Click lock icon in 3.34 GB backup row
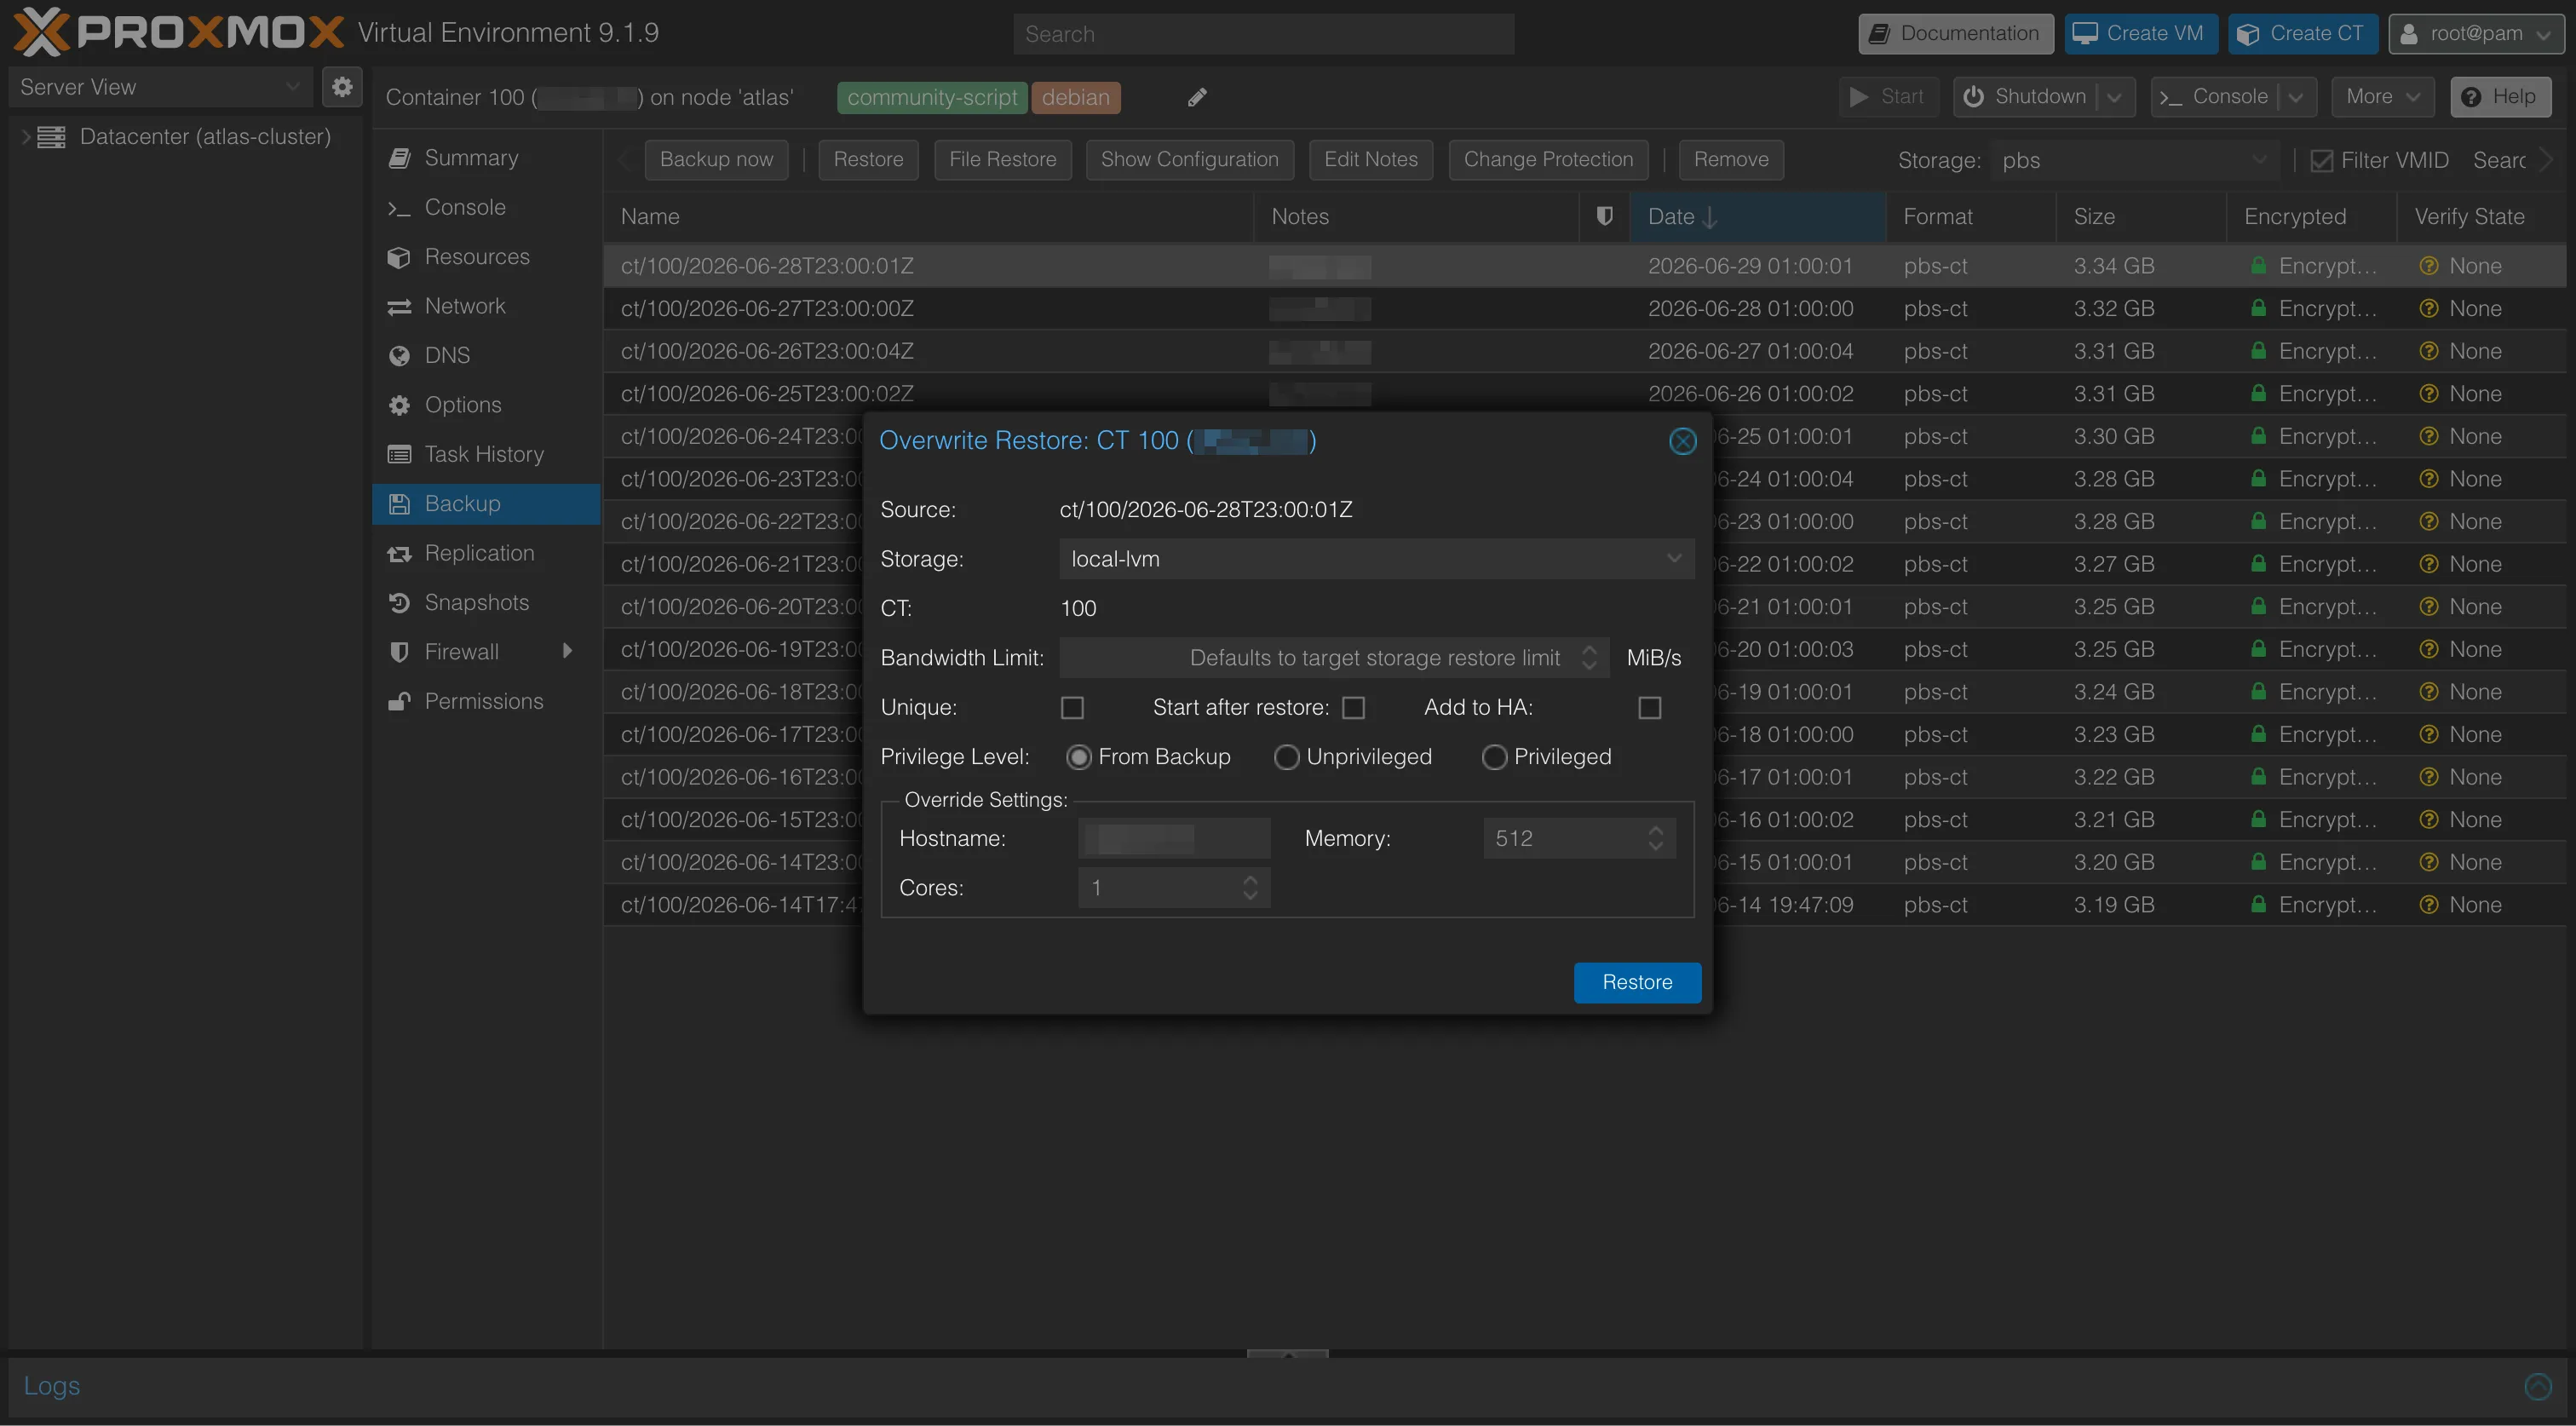The width and height of the screenshot is (2576, 1426). click(2258, 266)
